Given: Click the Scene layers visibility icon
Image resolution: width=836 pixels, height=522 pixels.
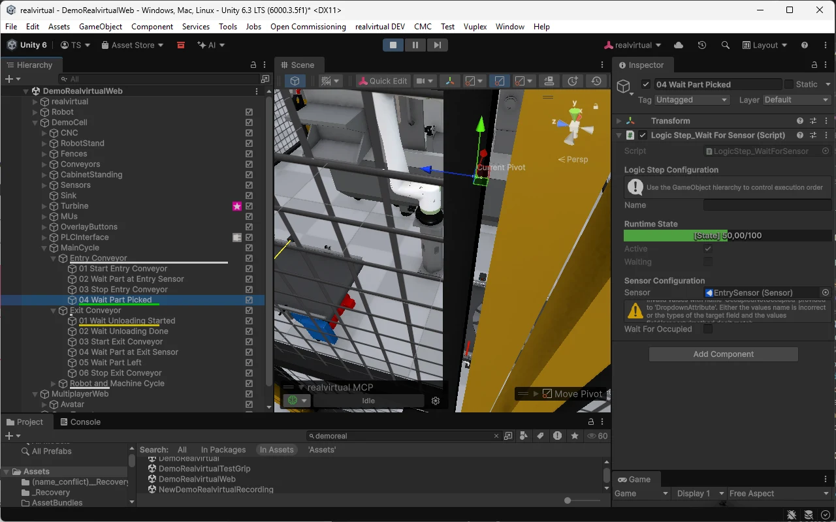Looking at the screenshot, I should (549, 81).
